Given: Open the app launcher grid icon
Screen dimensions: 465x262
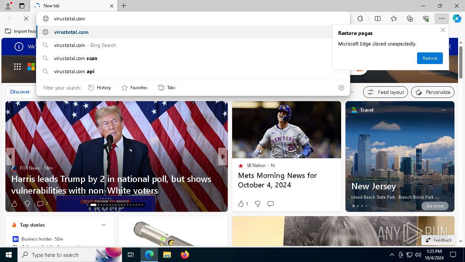Looking at the screenshot, I should (x=17, y=67).
